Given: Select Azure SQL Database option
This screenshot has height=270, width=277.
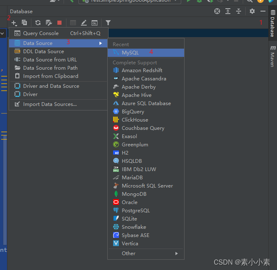Looking at the screenshot, I should point(146,103).
